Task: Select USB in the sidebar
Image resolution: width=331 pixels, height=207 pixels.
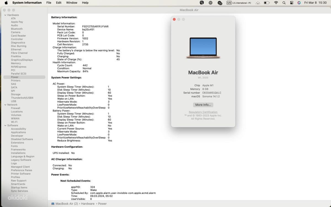Action: (14, 101)
